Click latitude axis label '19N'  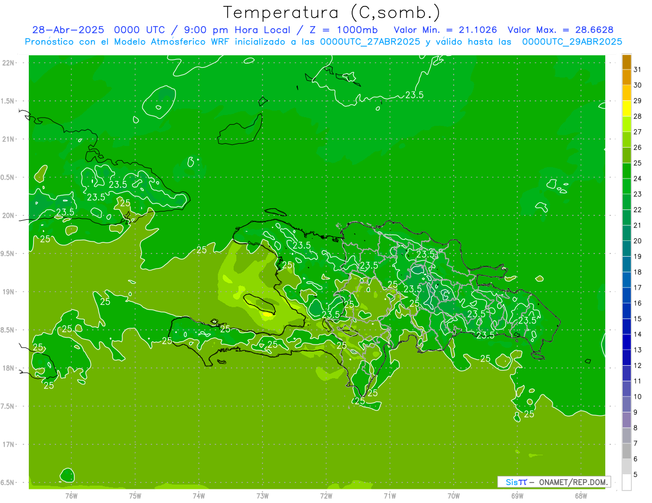pyautogui.click(x=9, y=291)
